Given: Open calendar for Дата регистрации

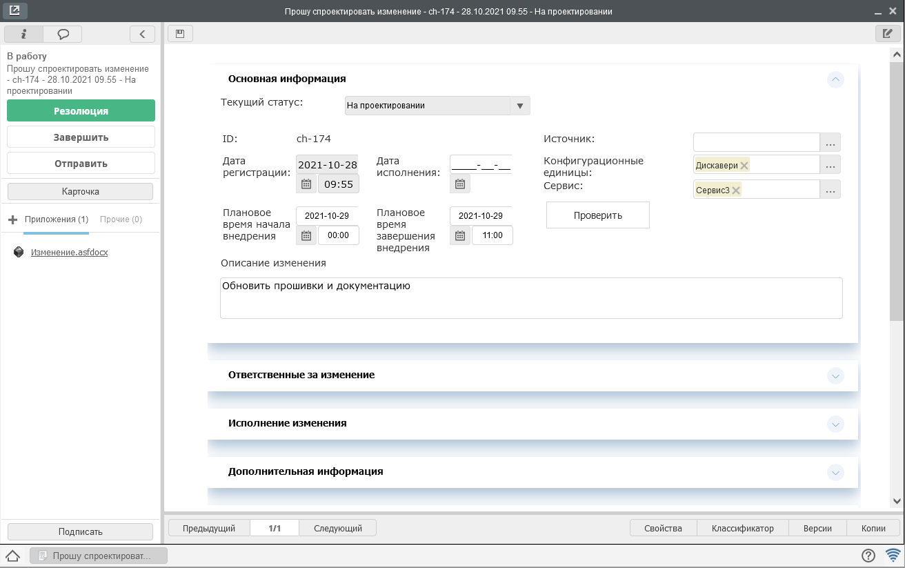Looking at the screenshot, I should point(306,184).
